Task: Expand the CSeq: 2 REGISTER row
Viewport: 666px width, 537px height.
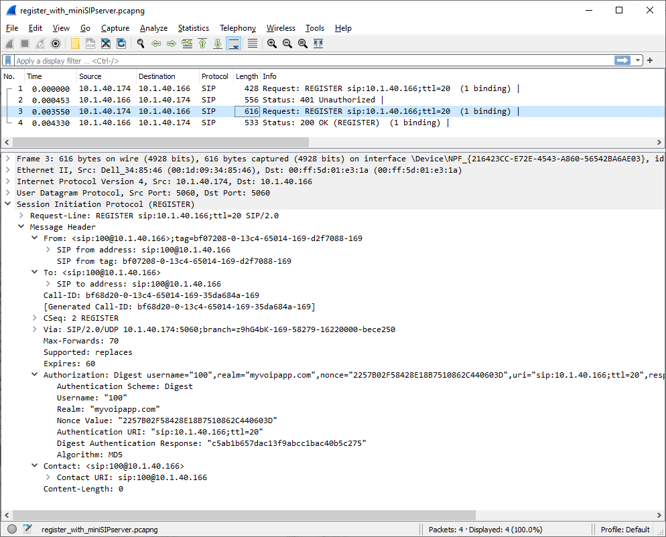Action: pos(35,317)
